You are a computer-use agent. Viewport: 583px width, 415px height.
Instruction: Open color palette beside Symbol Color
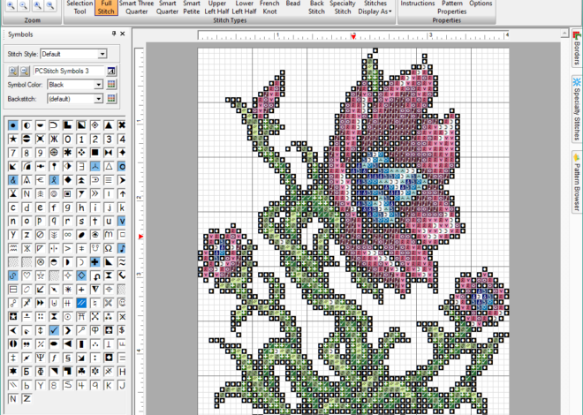pyautogui.click(x=111, y=85)
